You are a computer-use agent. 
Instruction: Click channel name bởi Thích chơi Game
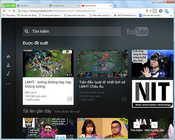(92, 92)
